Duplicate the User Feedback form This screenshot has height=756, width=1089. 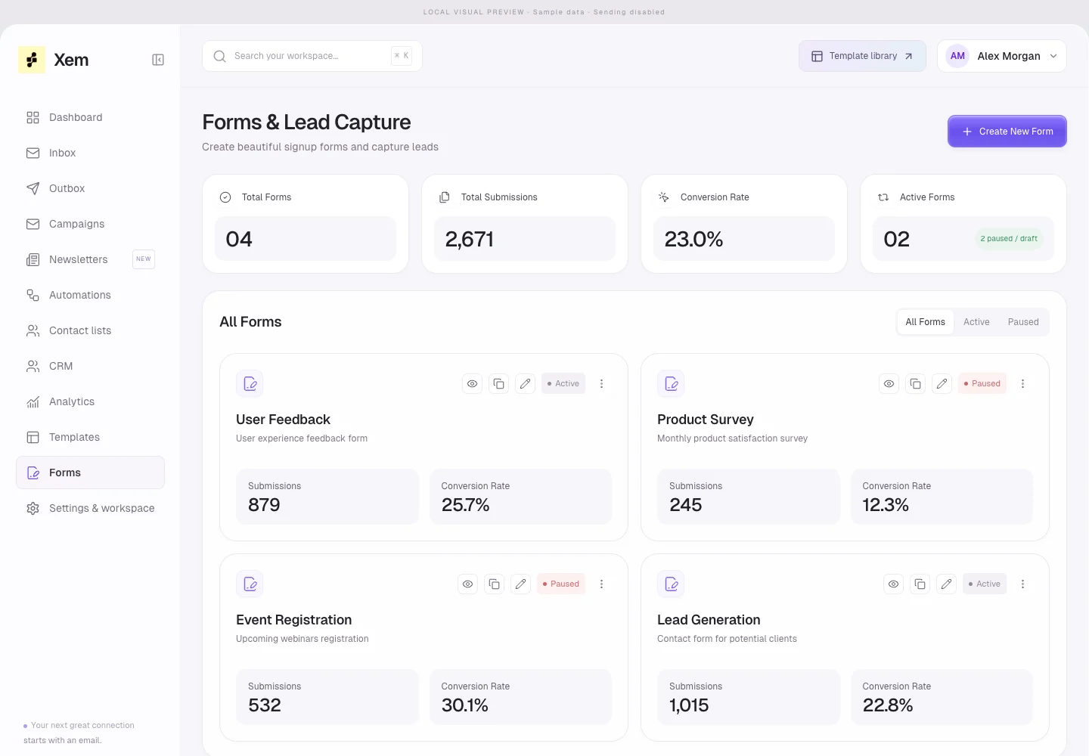click(x=499, y=384)
